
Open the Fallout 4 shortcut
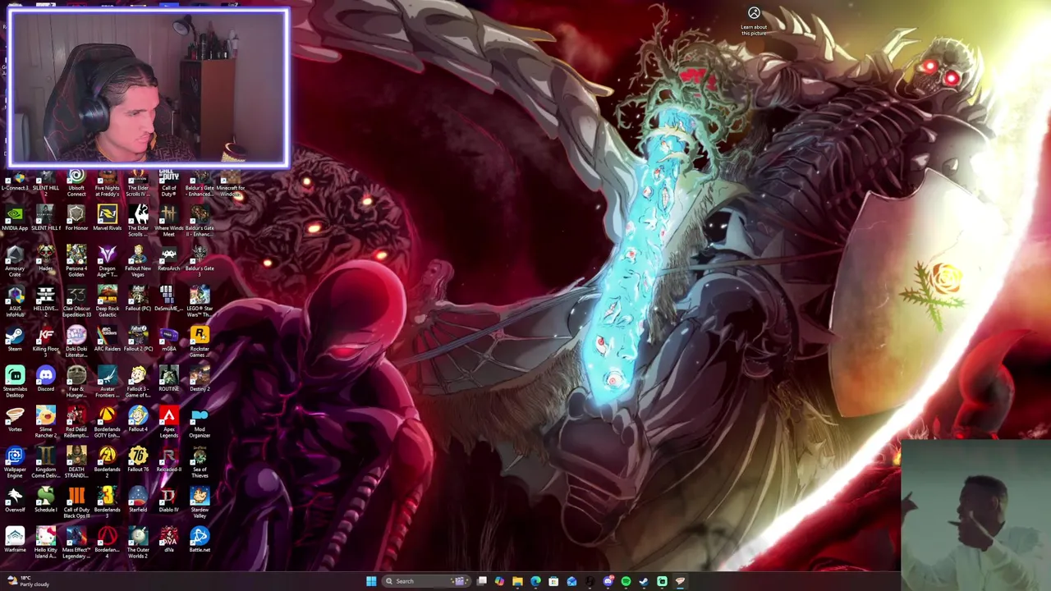(138, 420)
